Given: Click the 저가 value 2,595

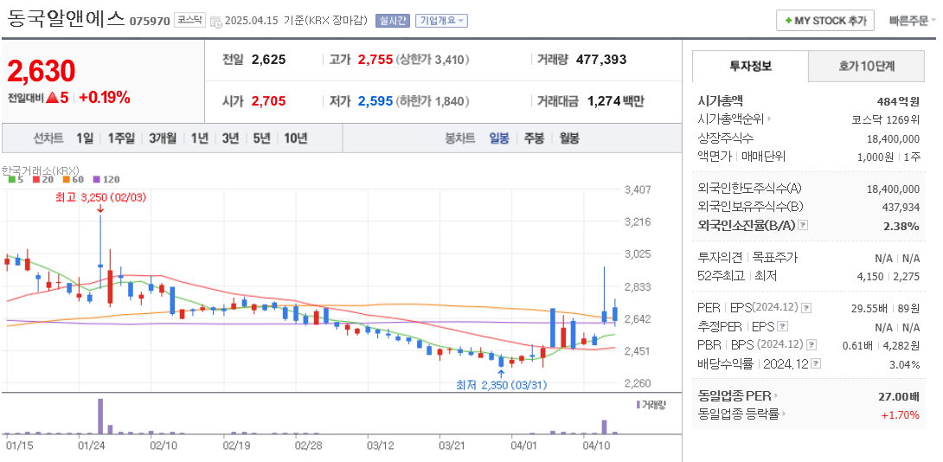Looking at the screenshot, I should pyautogui.click(x=375, y=101).
